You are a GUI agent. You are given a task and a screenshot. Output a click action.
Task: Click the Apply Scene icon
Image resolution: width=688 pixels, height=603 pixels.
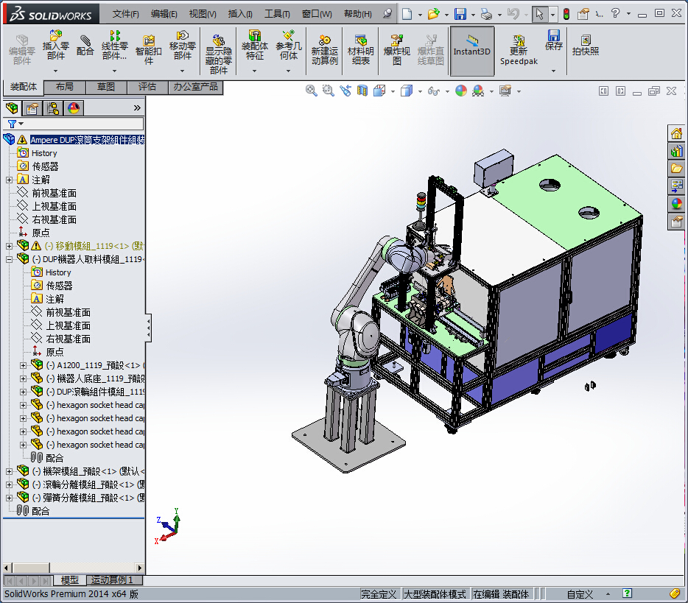[x=478, y=91]
